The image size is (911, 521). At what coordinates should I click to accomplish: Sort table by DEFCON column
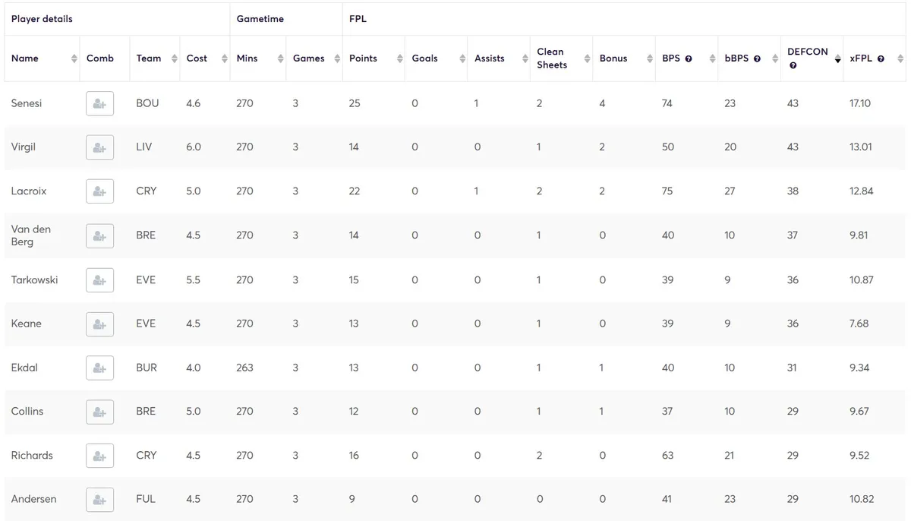tap(837, 58)
